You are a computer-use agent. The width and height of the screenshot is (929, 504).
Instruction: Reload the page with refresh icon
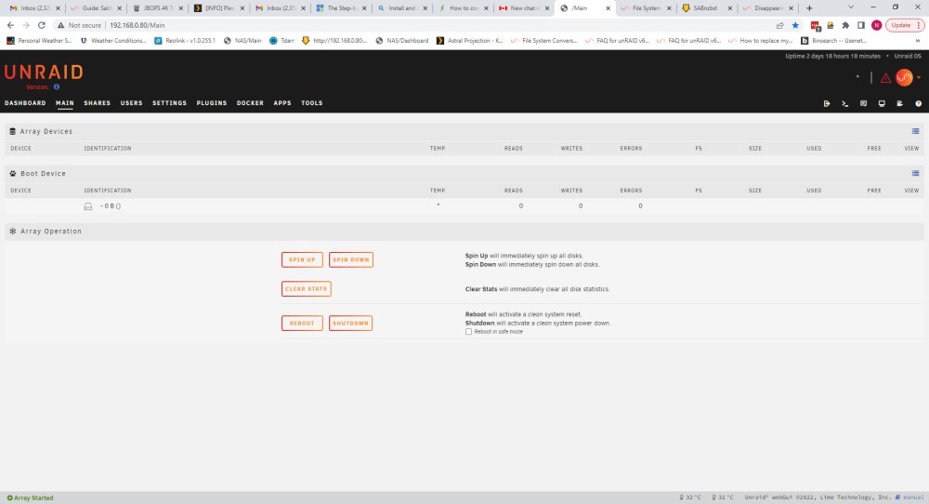[x=42, y=25]
